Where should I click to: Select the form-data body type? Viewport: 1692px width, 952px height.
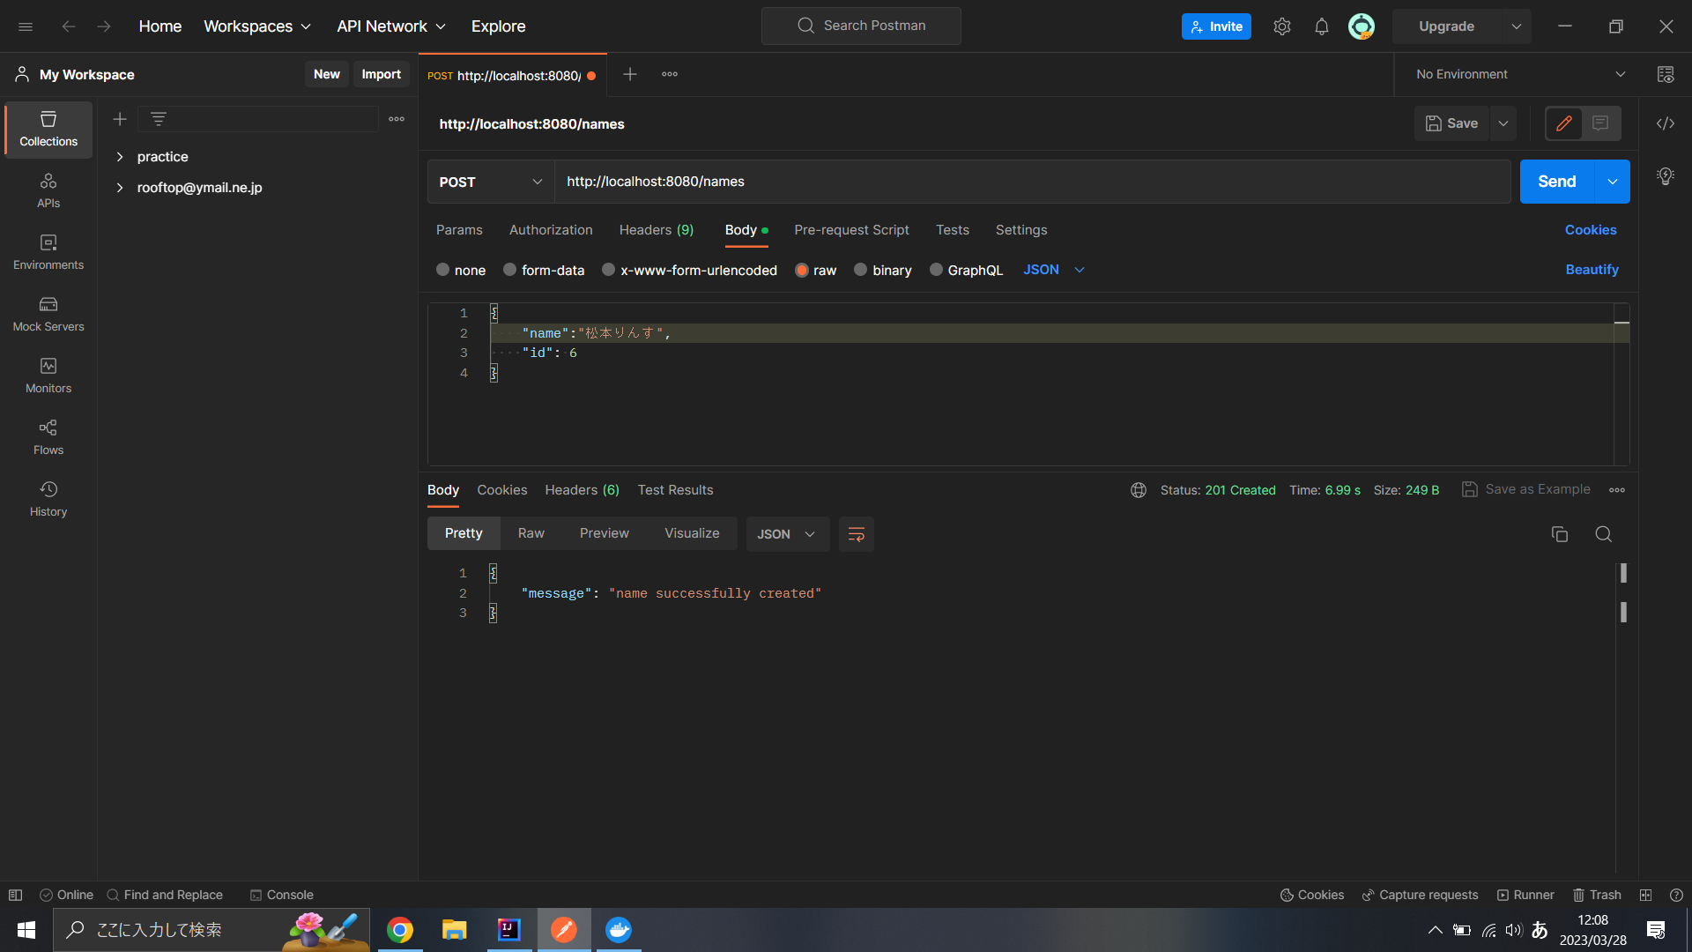click(x=544, y=270)
